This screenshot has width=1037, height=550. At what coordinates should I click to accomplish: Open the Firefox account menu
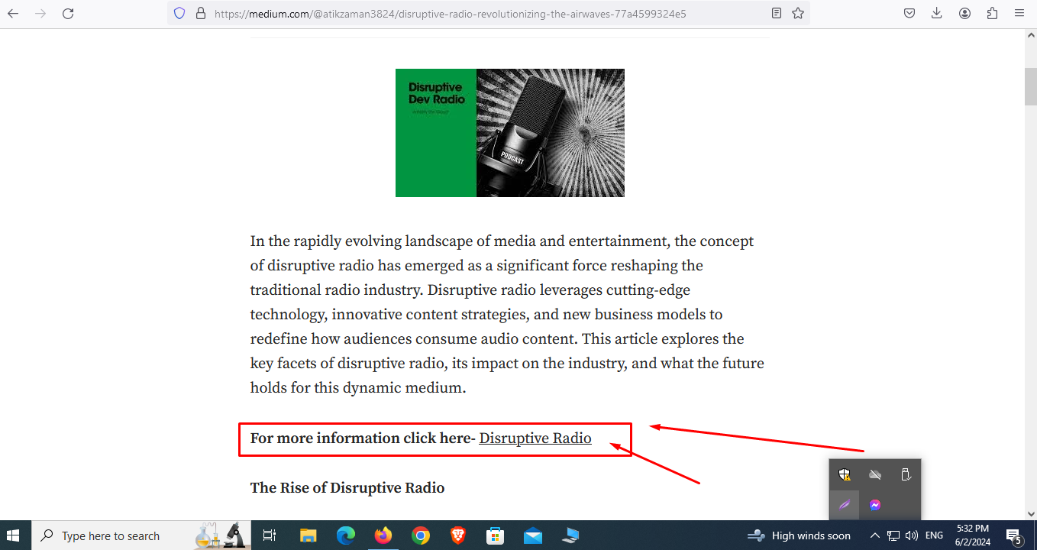tap(965, 13)
